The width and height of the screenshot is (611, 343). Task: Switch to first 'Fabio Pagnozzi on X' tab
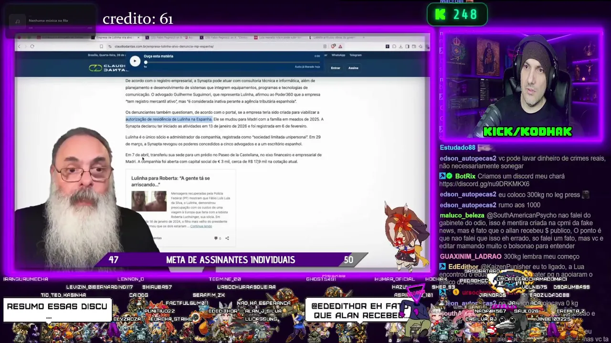(170, 37)
